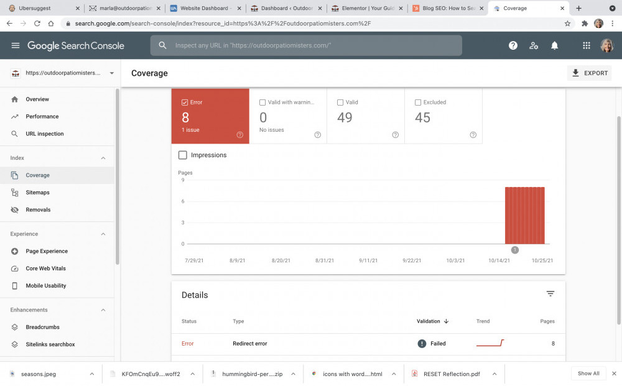Viewport: 622px width, 386px height.
Task: Click the filter icon in Details
Action: (x=550, y=294)
